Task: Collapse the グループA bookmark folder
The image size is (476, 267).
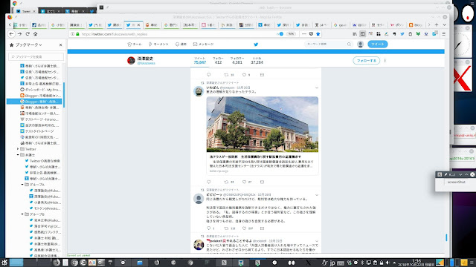Action: click(x=22, y=185)
